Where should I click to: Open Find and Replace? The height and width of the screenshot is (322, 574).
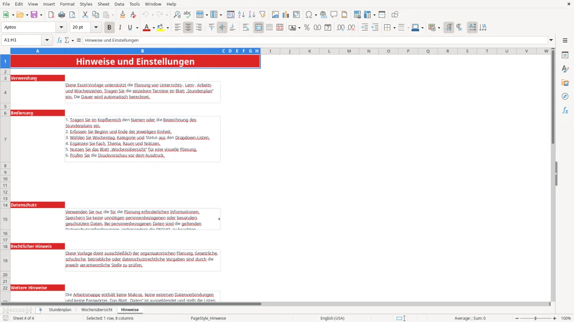177,15
